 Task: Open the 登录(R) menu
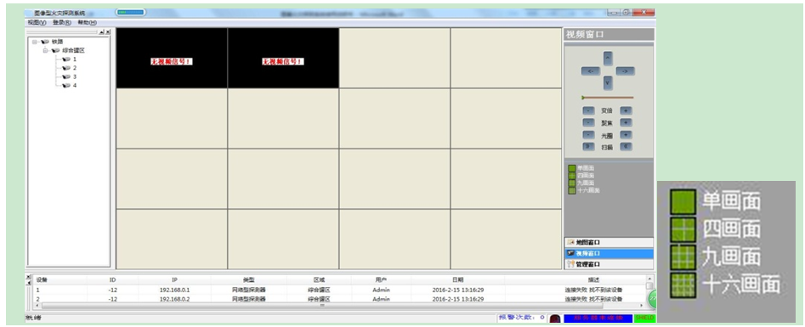pos(61,23)
